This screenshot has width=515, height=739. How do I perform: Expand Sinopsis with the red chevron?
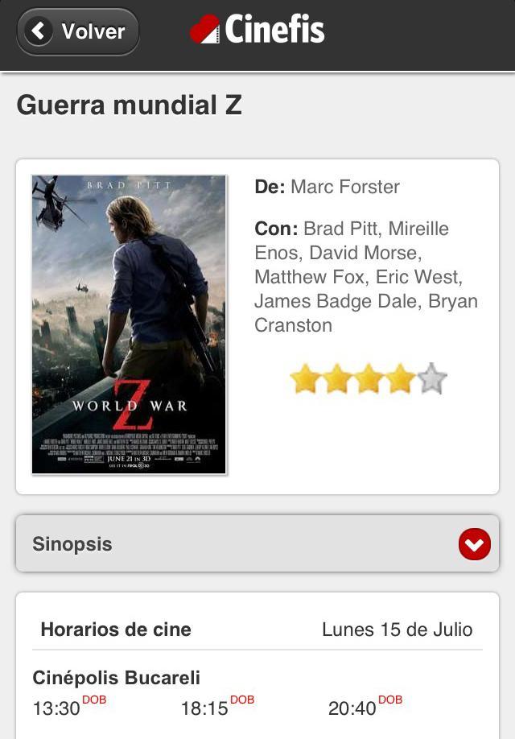tap(475, 544)
